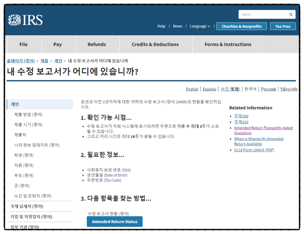The image size is (304, 234).
Task: Switch page language to English
Action: point(192,89)
